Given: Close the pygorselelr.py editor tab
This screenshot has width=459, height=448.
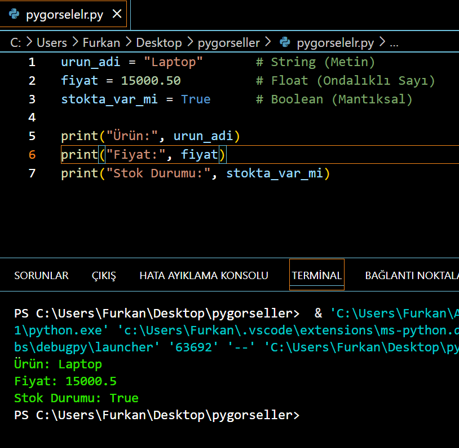Looking at the screenshot, I should [117, 15].
